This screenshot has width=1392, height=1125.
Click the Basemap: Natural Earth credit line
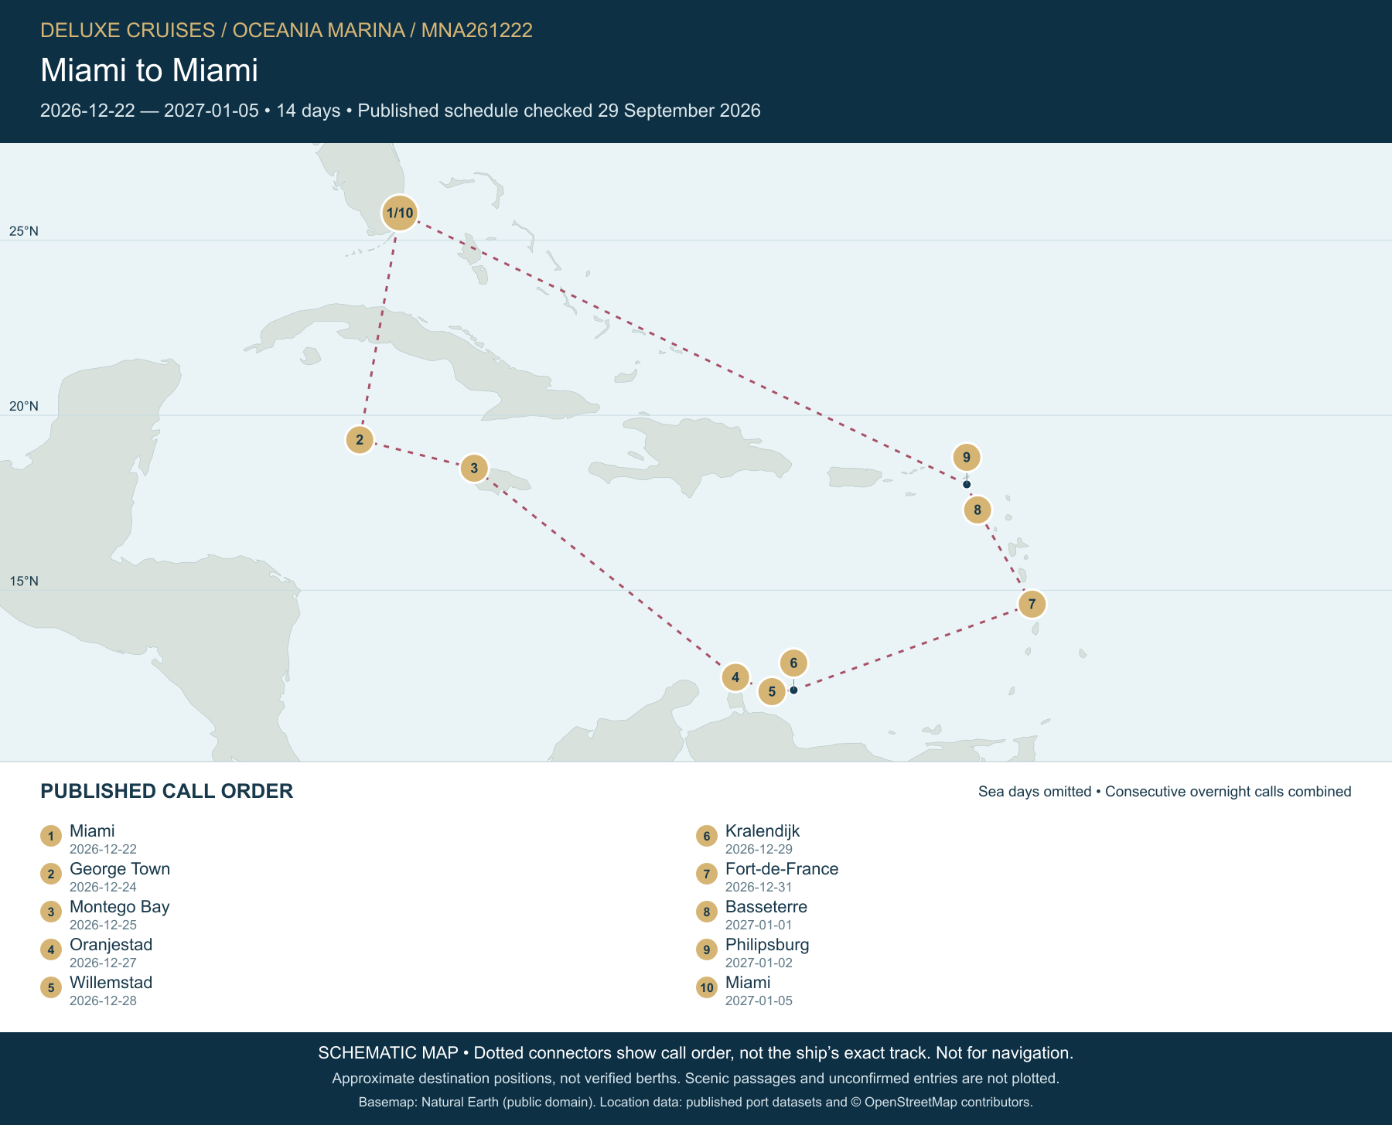696,1102
